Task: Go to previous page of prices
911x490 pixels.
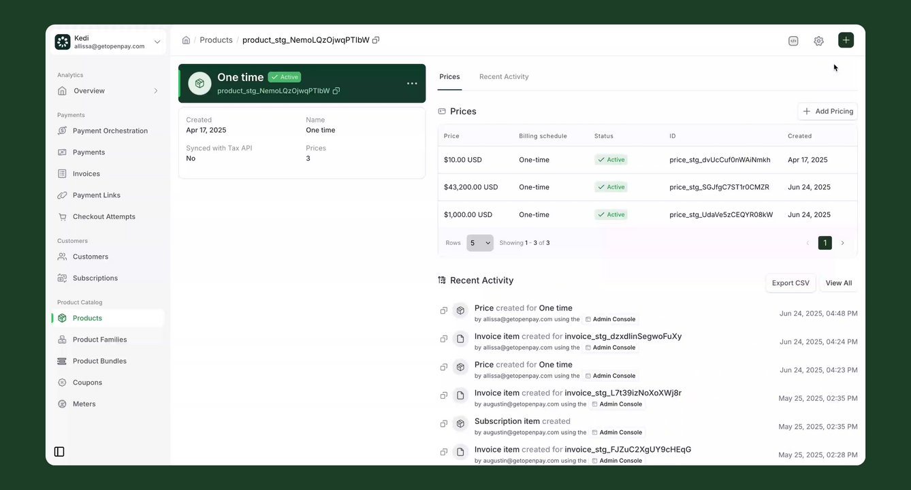Action: [x=808, y=243]
